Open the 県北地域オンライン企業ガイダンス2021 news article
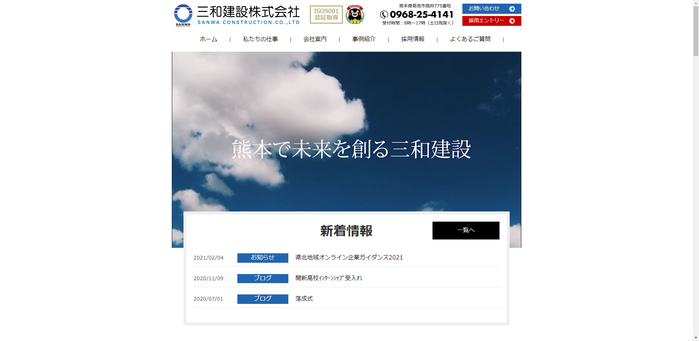This screenshot has height=341, width=699. tap(348, 257)
